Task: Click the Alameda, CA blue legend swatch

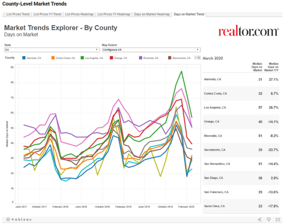Action: pos(24,58)
